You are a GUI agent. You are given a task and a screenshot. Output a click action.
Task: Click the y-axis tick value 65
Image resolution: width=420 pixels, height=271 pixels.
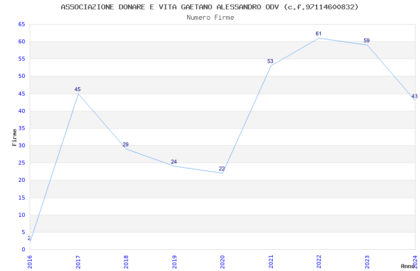[22, 24]
